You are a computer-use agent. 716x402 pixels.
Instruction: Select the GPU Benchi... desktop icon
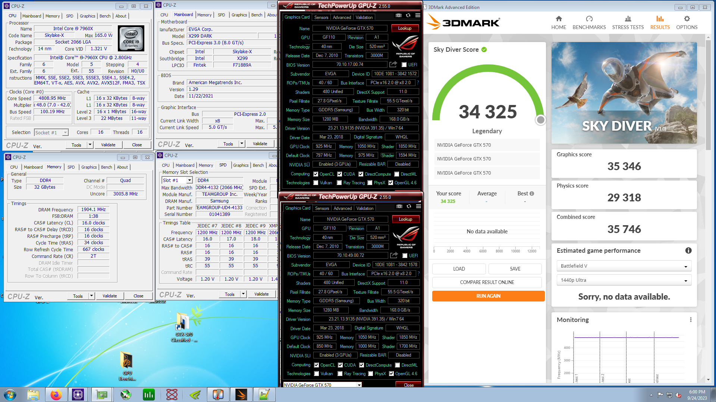coord(127,366)
